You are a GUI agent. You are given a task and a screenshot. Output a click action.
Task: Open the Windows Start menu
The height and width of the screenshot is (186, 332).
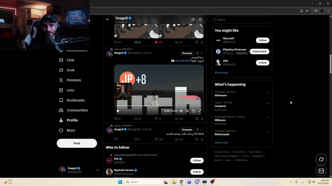(x=120, y=182)
